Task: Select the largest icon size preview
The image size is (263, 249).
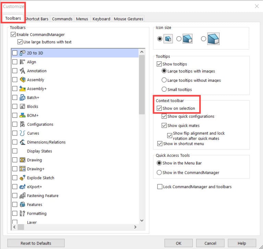Action: tap(213, 39)
